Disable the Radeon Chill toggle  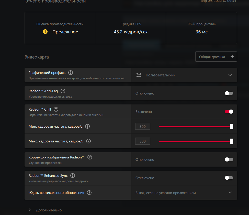click(229, 112)
